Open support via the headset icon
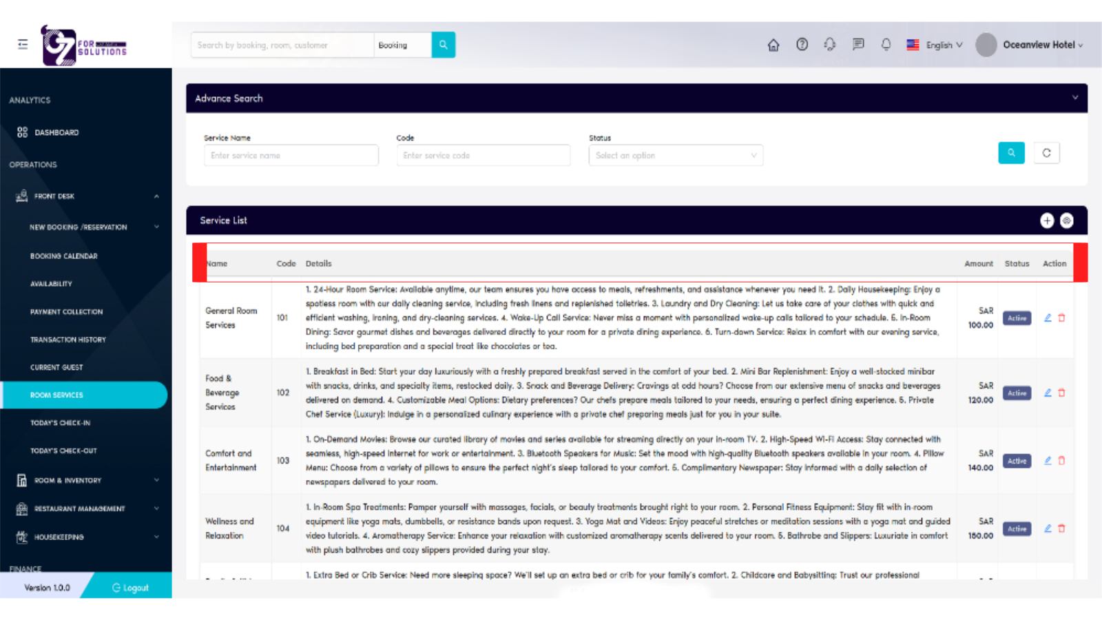 (829, 44)
